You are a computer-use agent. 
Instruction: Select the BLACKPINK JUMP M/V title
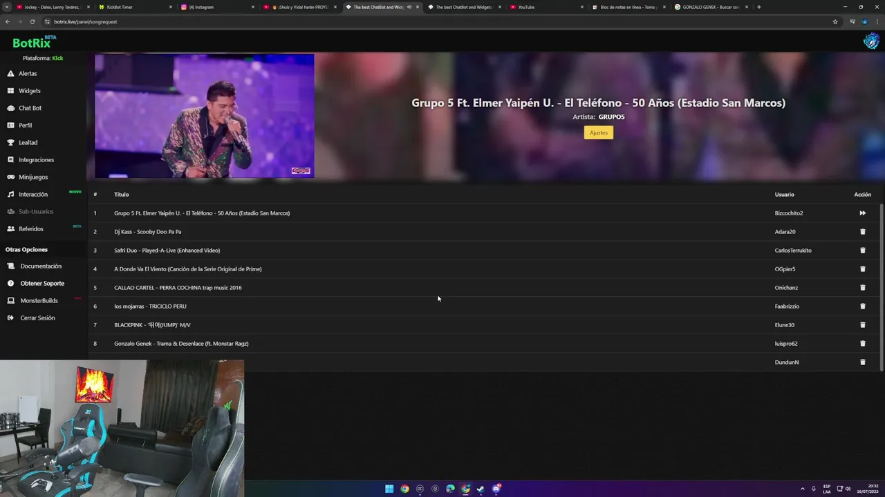[x=152, y=325]
